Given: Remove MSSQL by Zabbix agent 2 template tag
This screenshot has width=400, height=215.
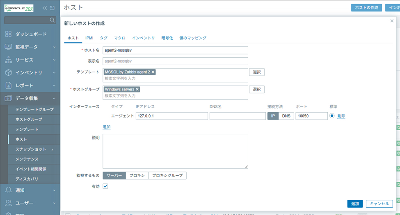Looking at the screenshot, I should click(x=153, y=72).
